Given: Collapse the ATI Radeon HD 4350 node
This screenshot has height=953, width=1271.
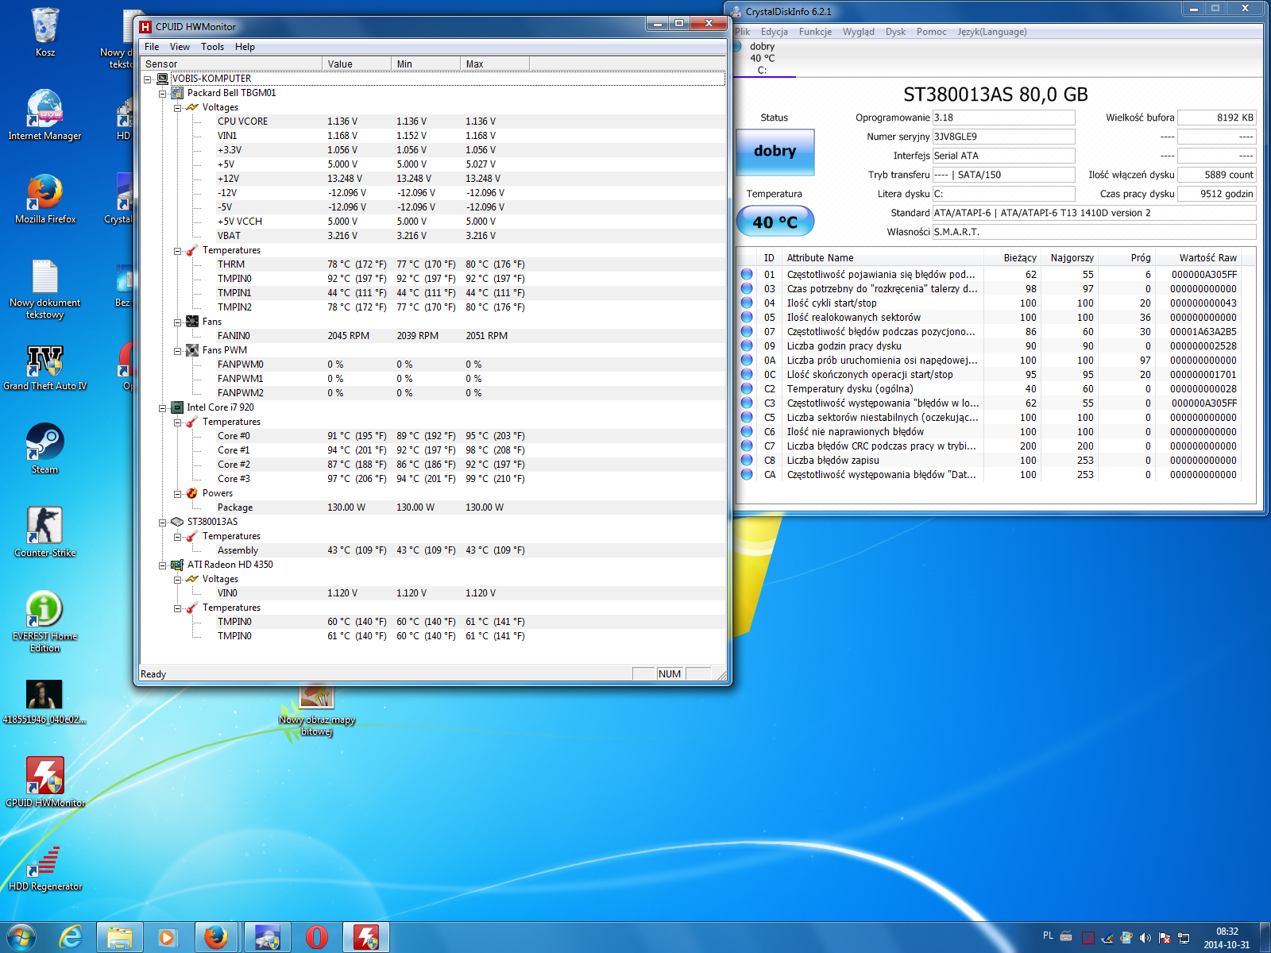Looking at the screenshot, I should pos(163,565).
